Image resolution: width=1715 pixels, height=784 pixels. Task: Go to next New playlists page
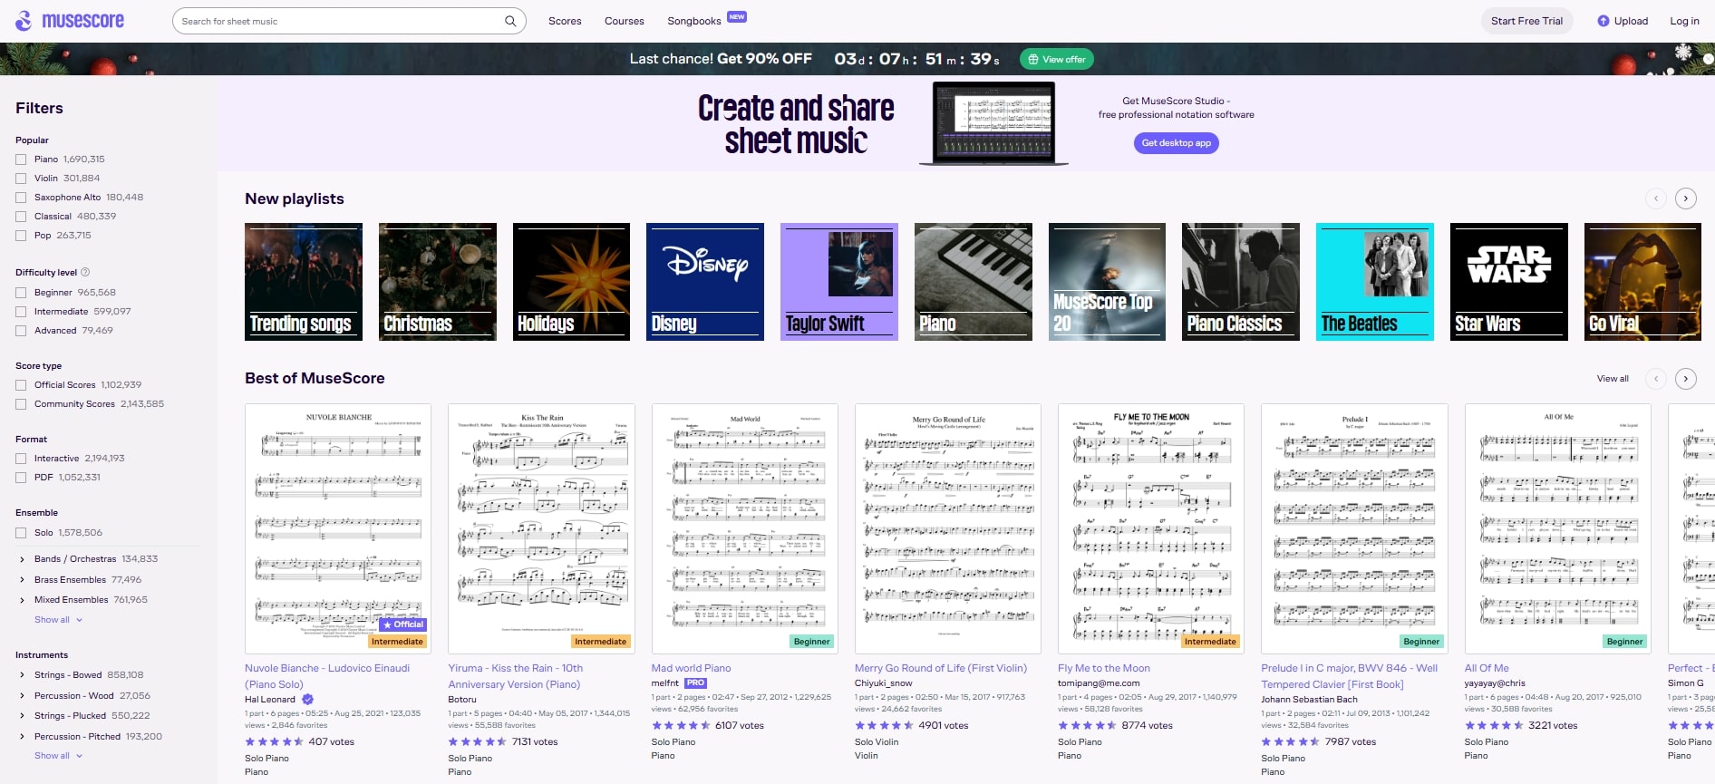[1686, 198]
